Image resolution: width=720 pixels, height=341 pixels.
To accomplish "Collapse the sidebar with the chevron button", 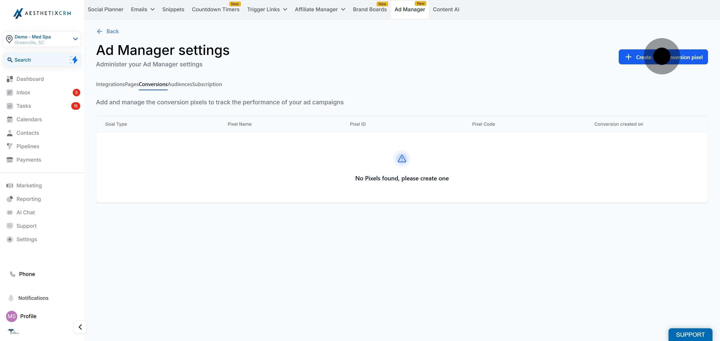I will click(80, 327).
